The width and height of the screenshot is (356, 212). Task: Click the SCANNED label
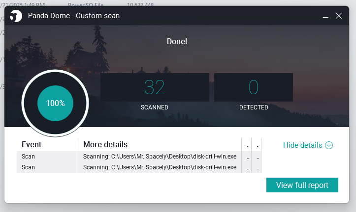coord(155,107)
